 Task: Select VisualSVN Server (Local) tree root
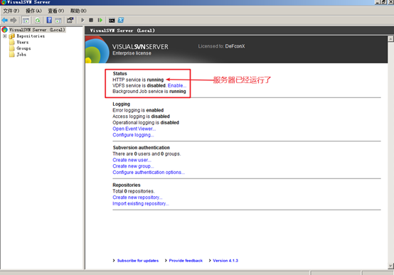coord(37,30)
